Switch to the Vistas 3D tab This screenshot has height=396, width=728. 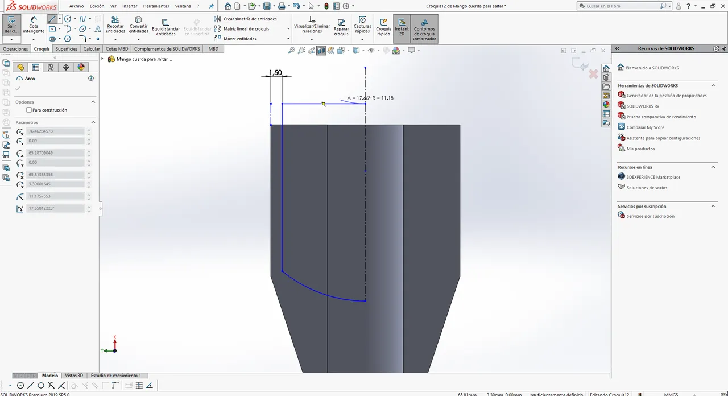[74, 376]
